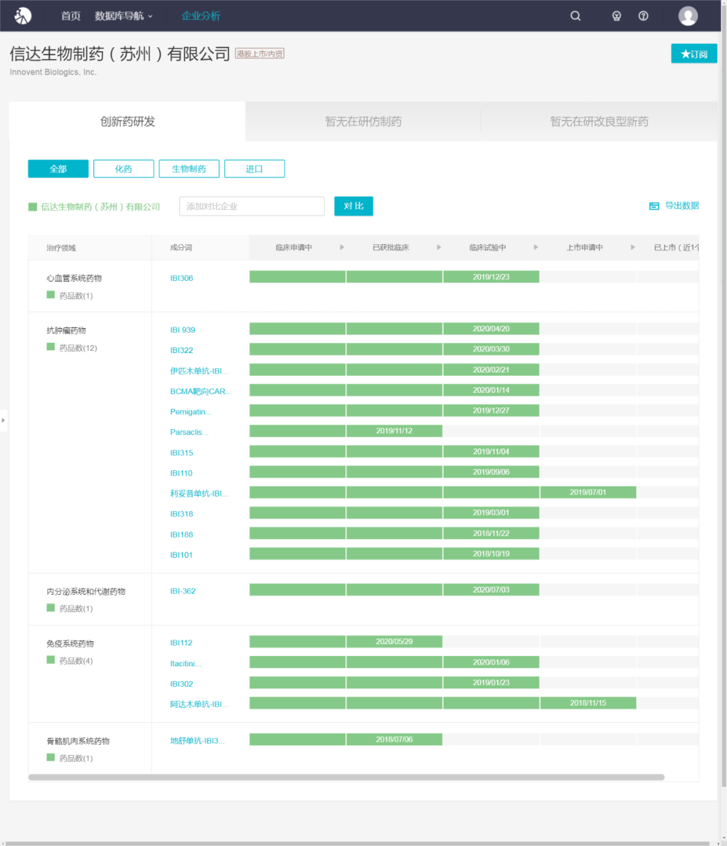Switch to 创新药研发 tab
This screenshot has height=846, width=727.
click(127, 121)
